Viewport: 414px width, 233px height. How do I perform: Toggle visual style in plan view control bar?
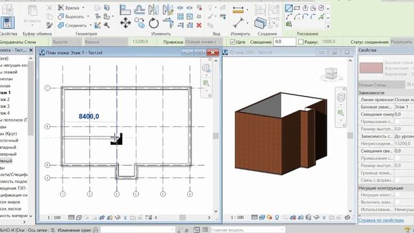[79, 217]
